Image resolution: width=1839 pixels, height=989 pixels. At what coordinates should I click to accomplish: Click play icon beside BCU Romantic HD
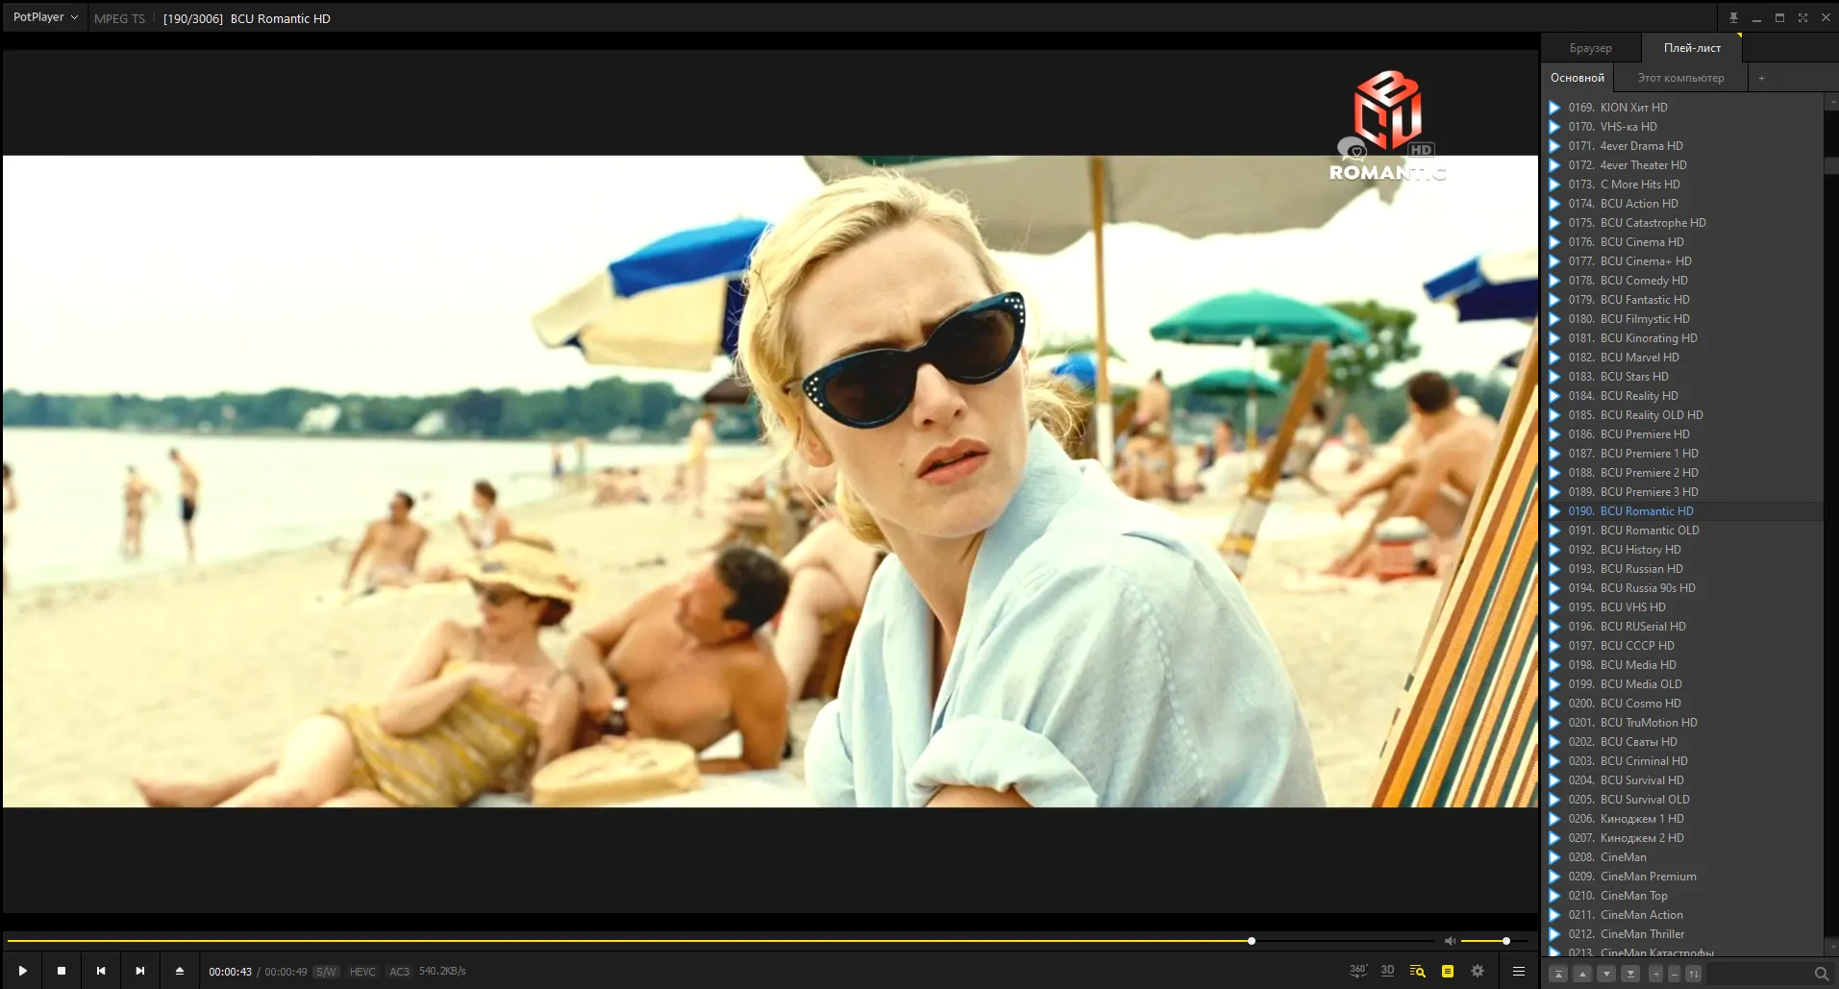(1554, 511)
